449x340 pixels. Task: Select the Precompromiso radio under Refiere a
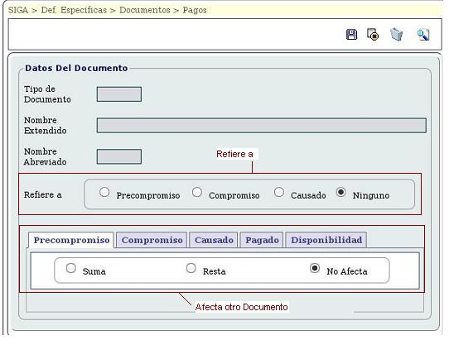click(x=104, y=192)
